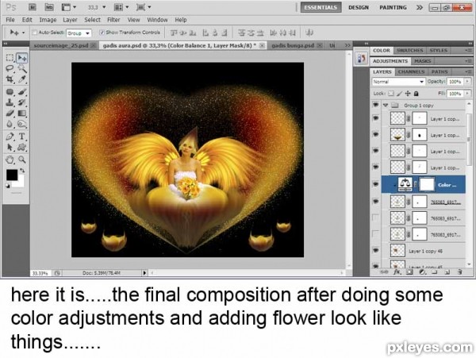Screen dimensions: 476x358
Task: Enable the Auto-Select checkbox
Action: 35,33
